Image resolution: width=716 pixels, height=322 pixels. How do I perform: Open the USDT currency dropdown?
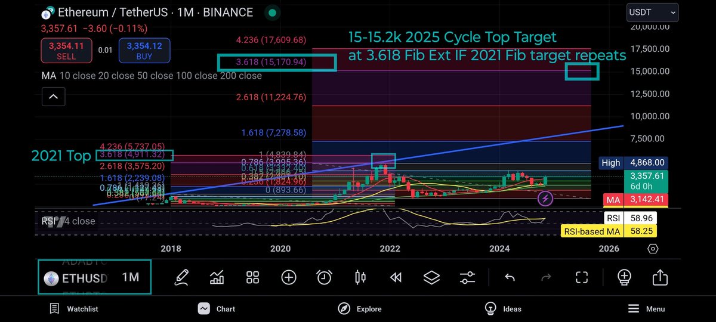point(653,11)
